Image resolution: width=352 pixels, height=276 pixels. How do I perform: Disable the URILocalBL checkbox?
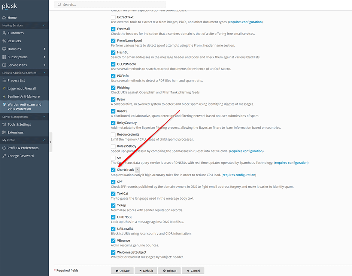[113, 229]
